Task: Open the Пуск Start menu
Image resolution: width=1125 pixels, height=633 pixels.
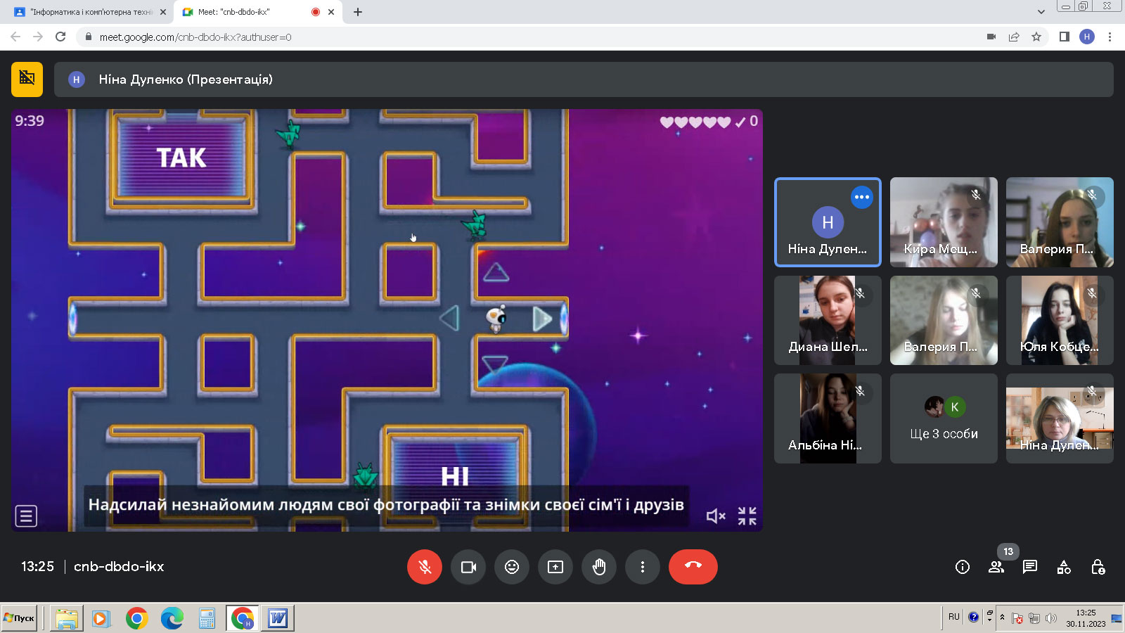Action: click(19, 618)
